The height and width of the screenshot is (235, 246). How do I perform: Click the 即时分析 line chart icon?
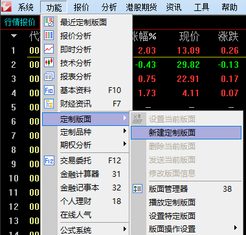click(49, 49)
